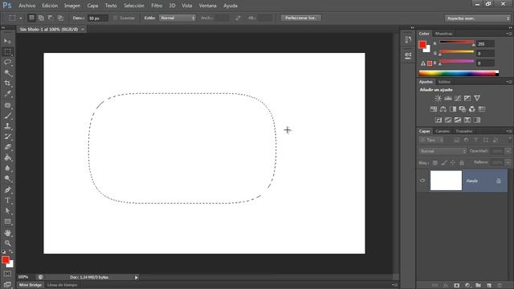Open the Imagen menu
Screen dimensions: 514x289
pos(72,6)
